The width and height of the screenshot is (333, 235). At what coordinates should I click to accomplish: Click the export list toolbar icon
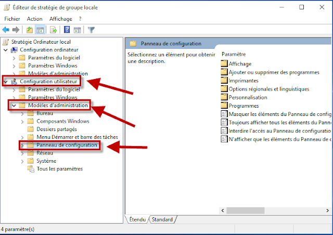tap(53, 30)
